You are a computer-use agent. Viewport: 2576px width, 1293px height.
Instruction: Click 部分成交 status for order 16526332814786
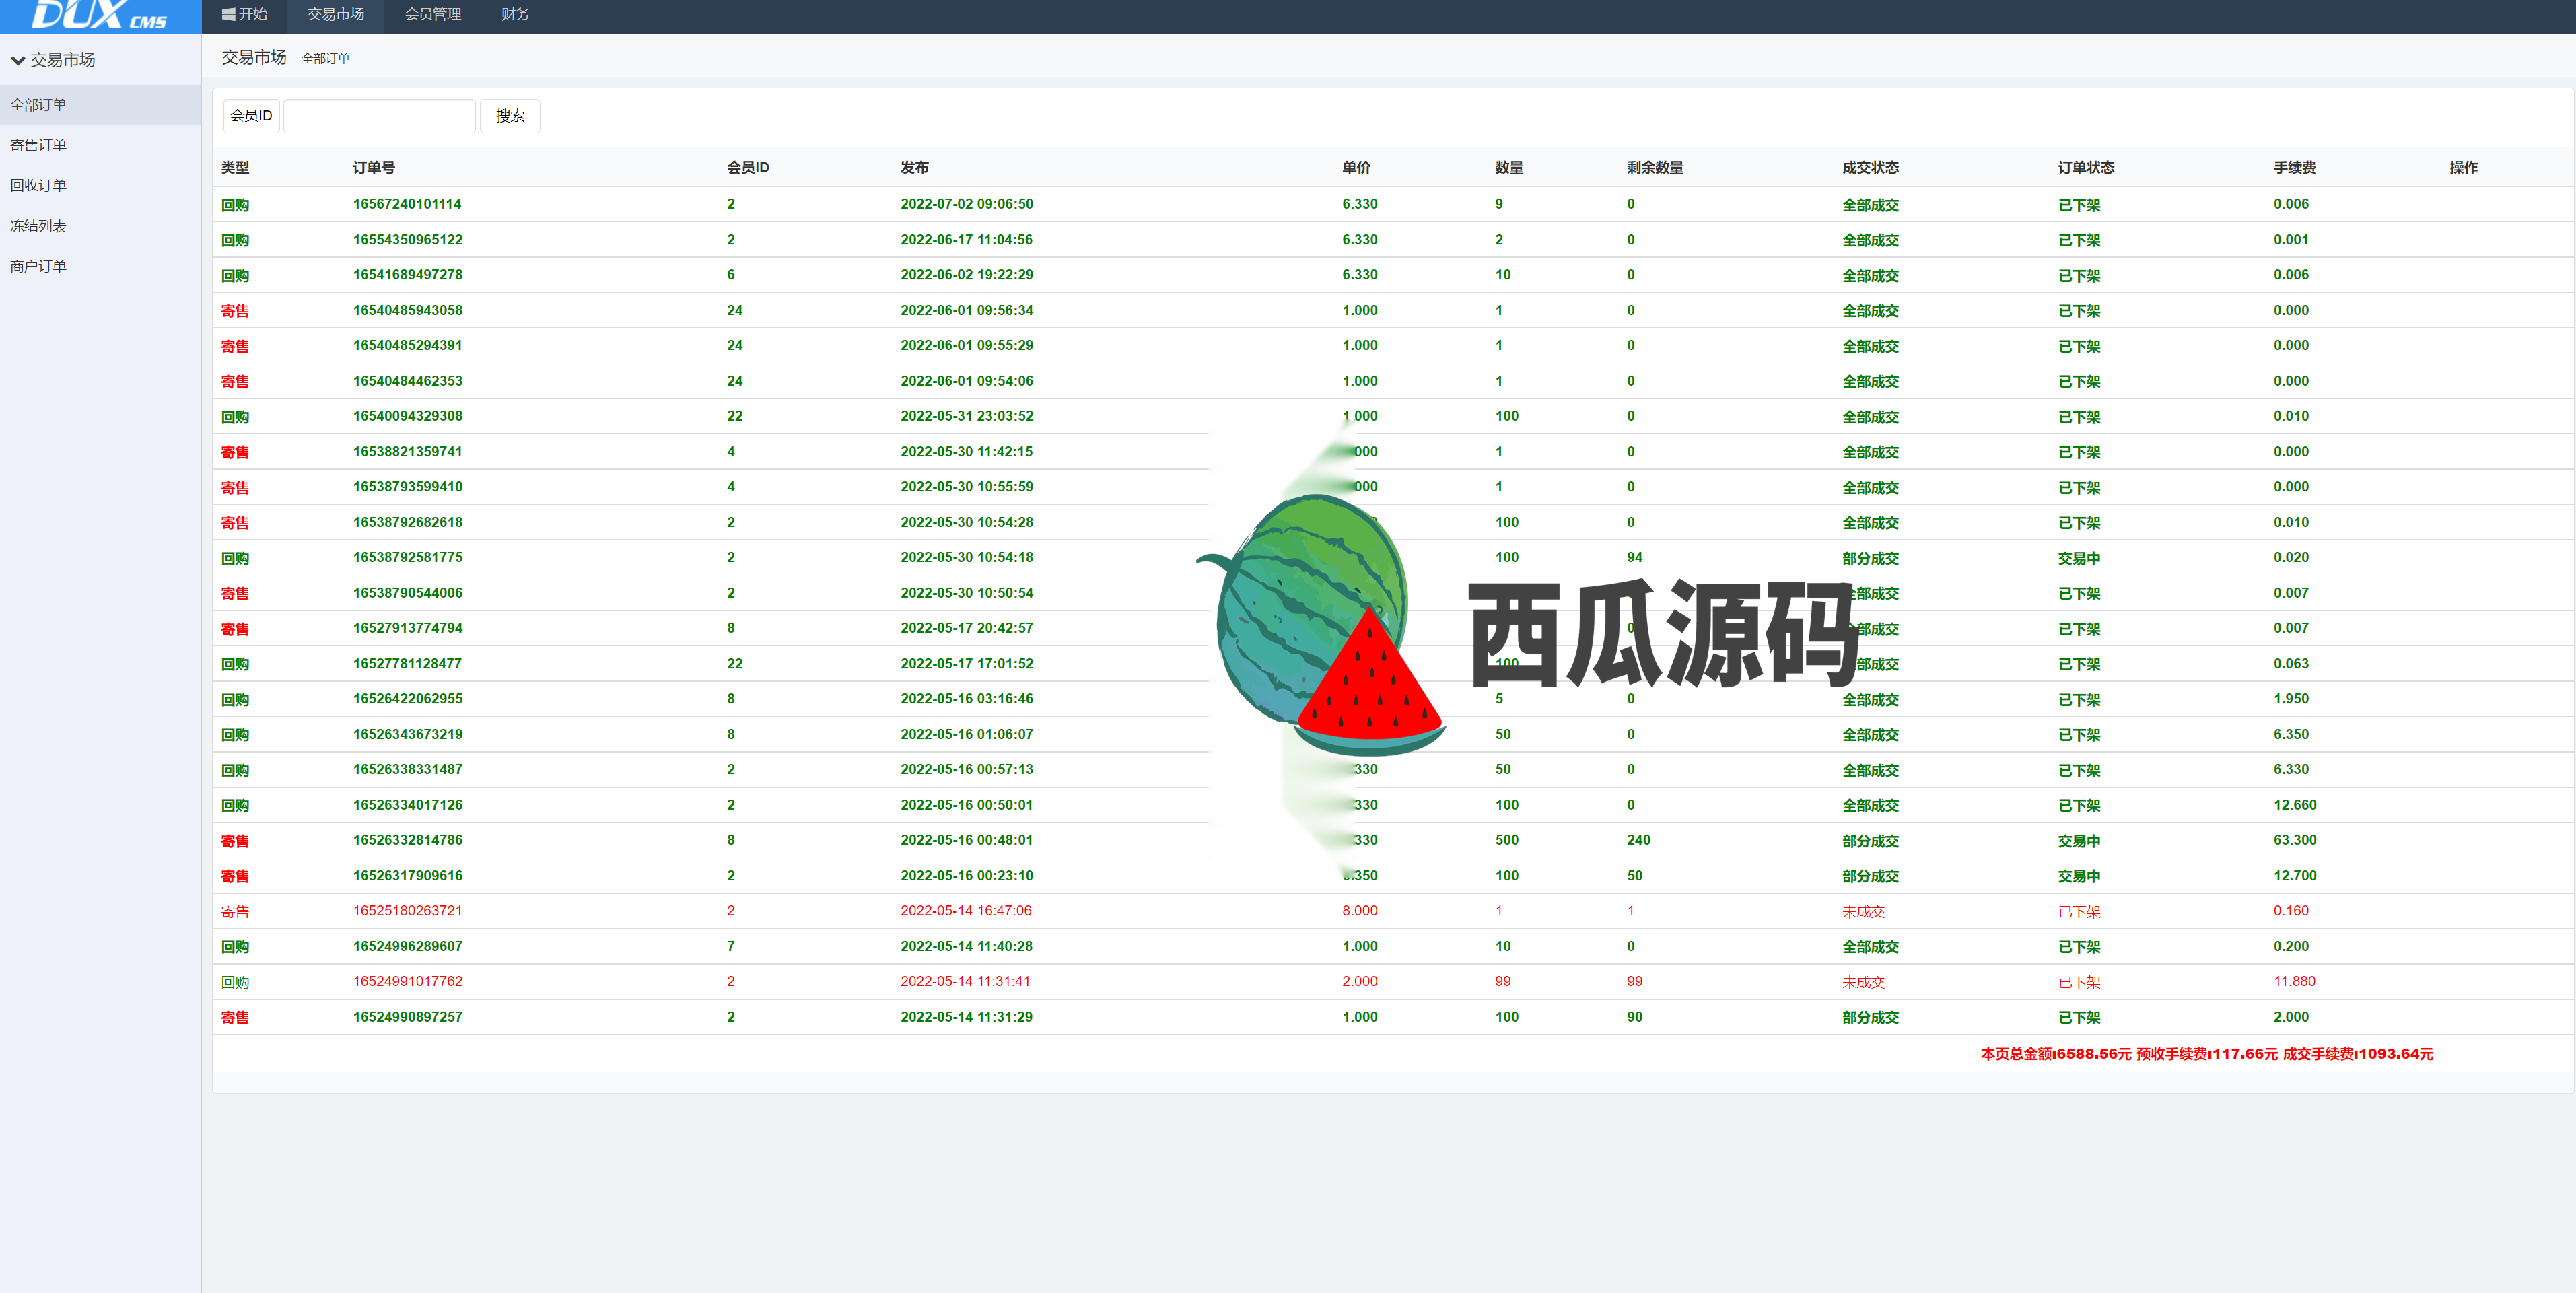coord(1870,842)
